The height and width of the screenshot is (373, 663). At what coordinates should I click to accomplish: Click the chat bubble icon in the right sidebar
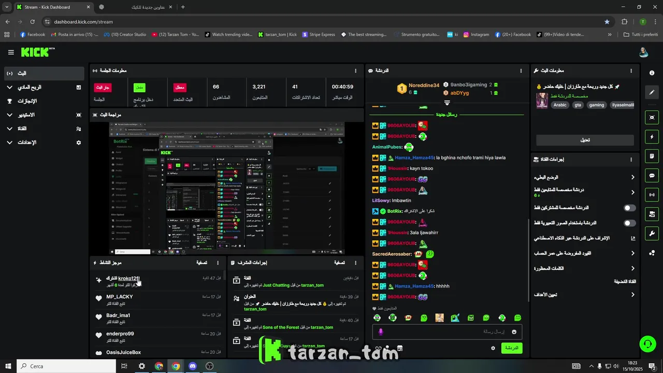click(652, 176)
